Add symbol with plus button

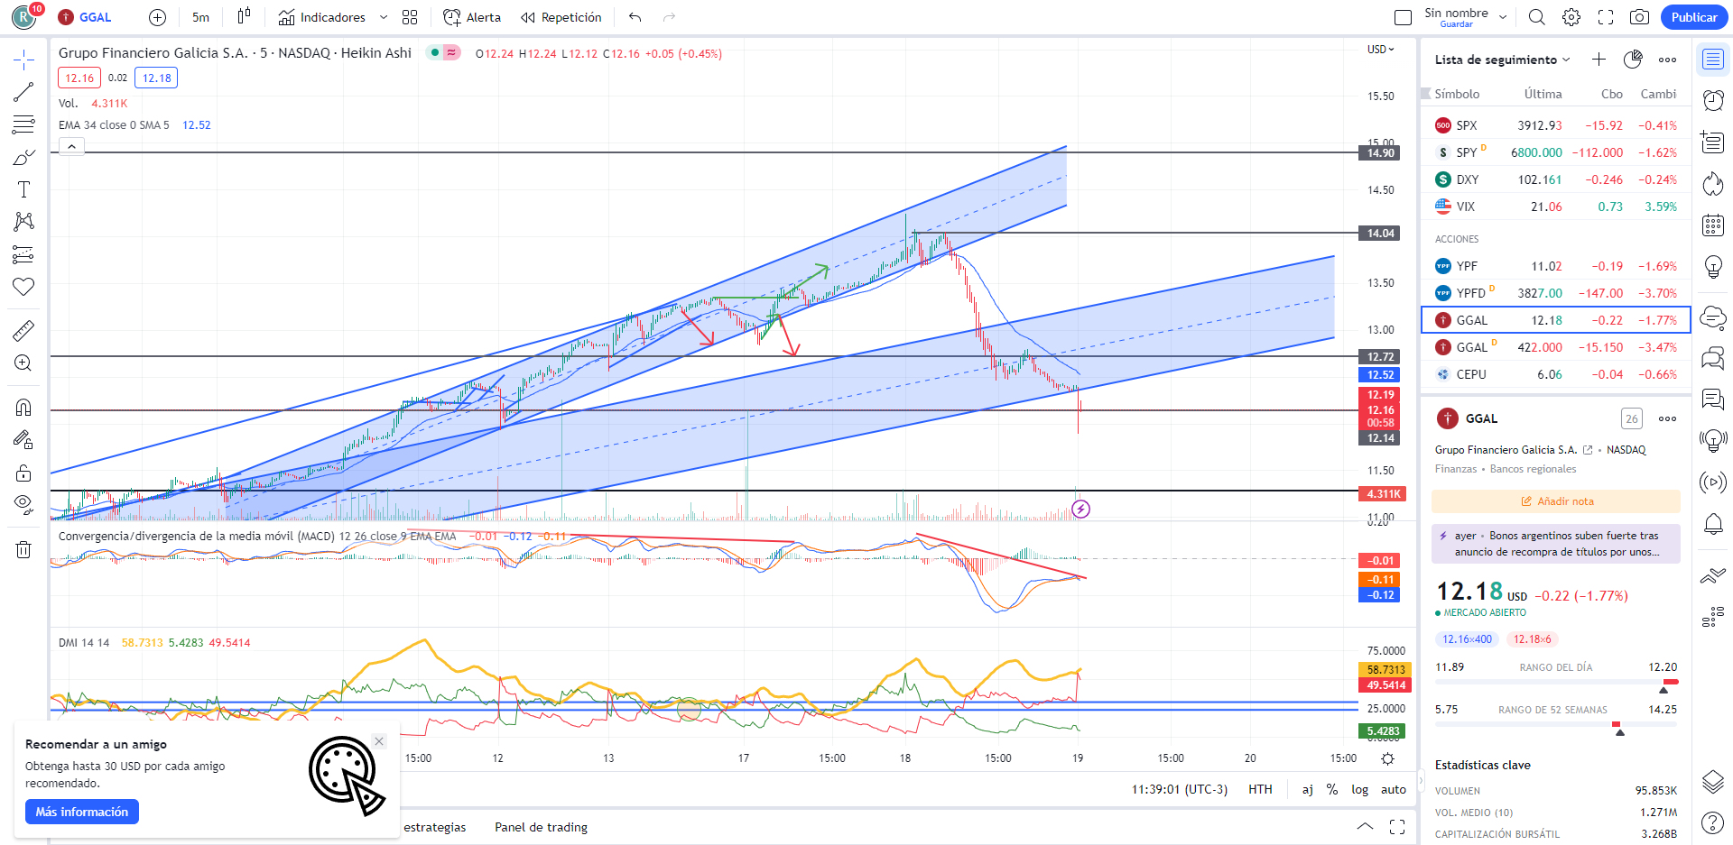pos(157,17)
